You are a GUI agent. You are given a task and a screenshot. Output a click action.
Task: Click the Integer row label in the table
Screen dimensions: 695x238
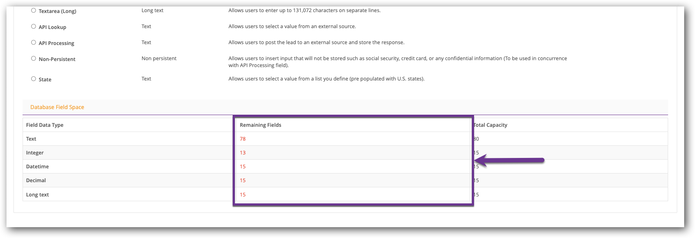point(35,153)
